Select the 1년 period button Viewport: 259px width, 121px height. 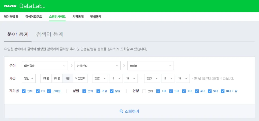[x=68, y=78]
